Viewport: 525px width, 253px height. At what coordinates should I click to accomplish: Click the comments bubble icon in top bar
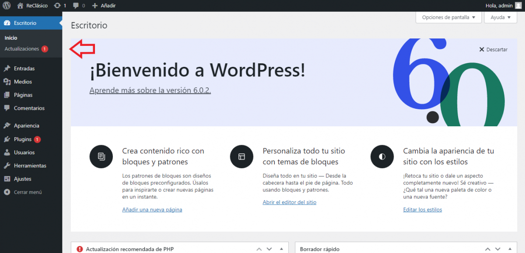pyautogui.click(x=76, y=6)
